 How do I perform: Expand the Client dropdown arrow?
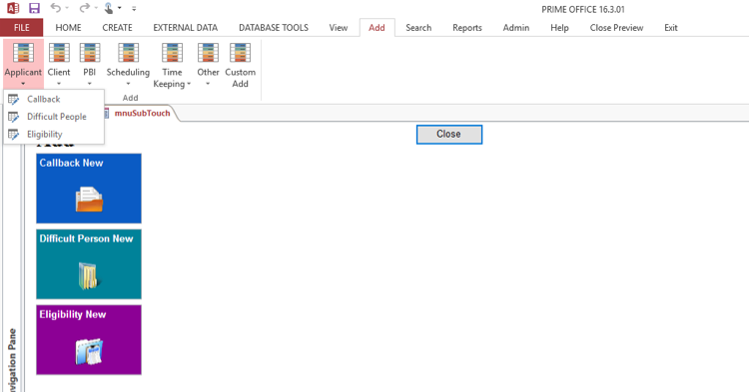point(59,84)
